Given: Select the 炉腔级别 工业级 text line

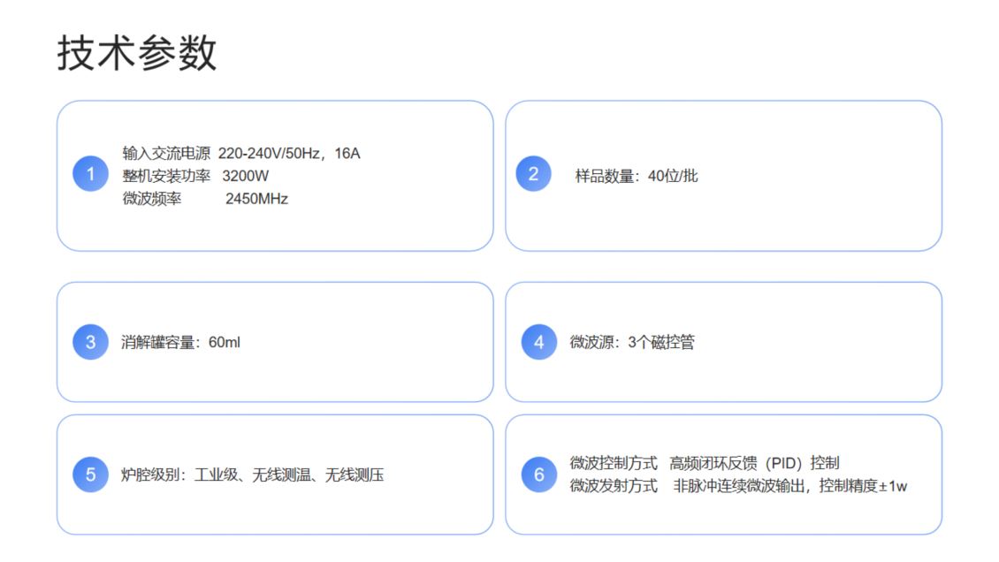Looking at the screenshot, I should click(252, 475).
